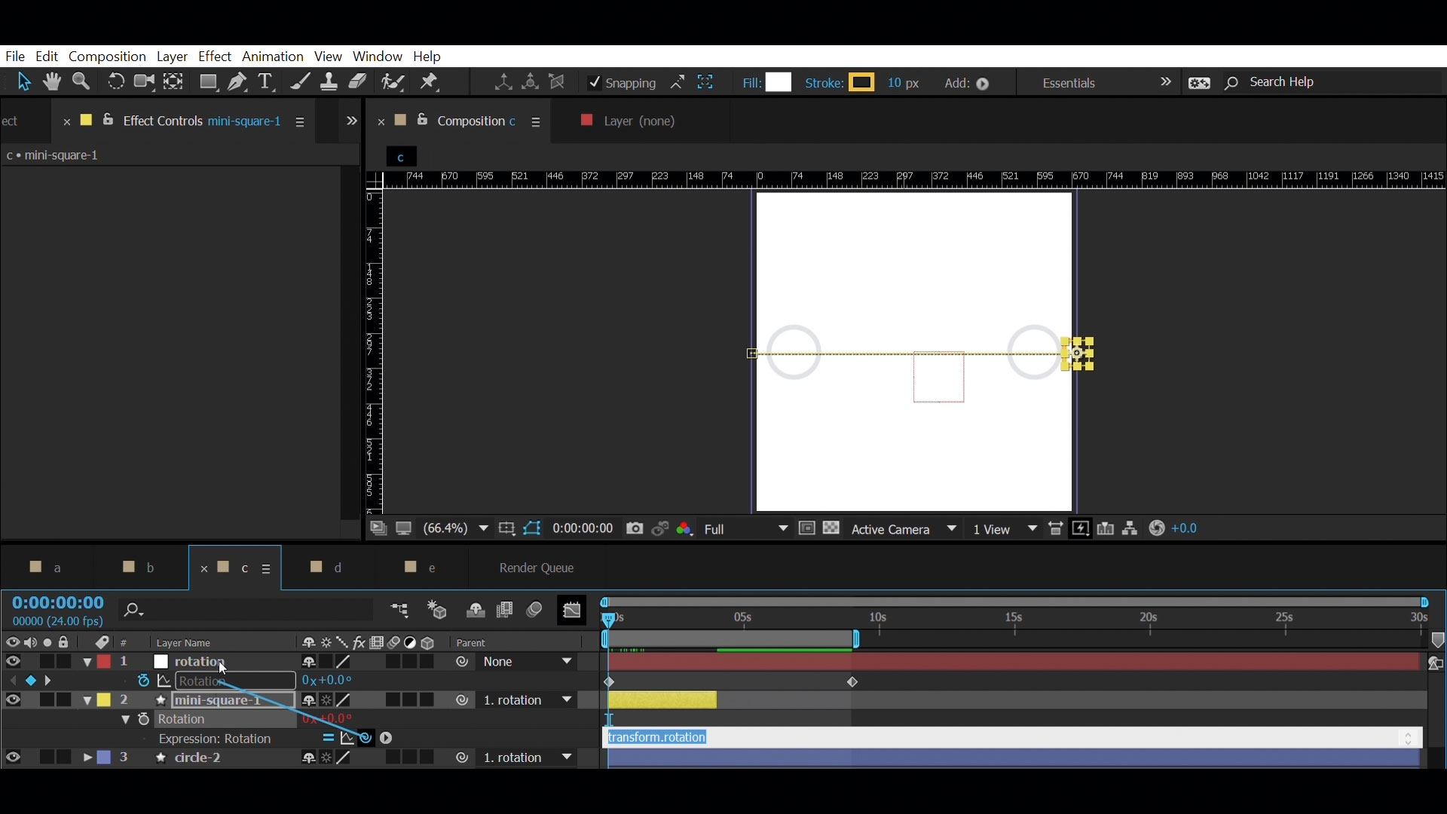
Task: Open the expression language menu arrow
Action: click(387, 739)
